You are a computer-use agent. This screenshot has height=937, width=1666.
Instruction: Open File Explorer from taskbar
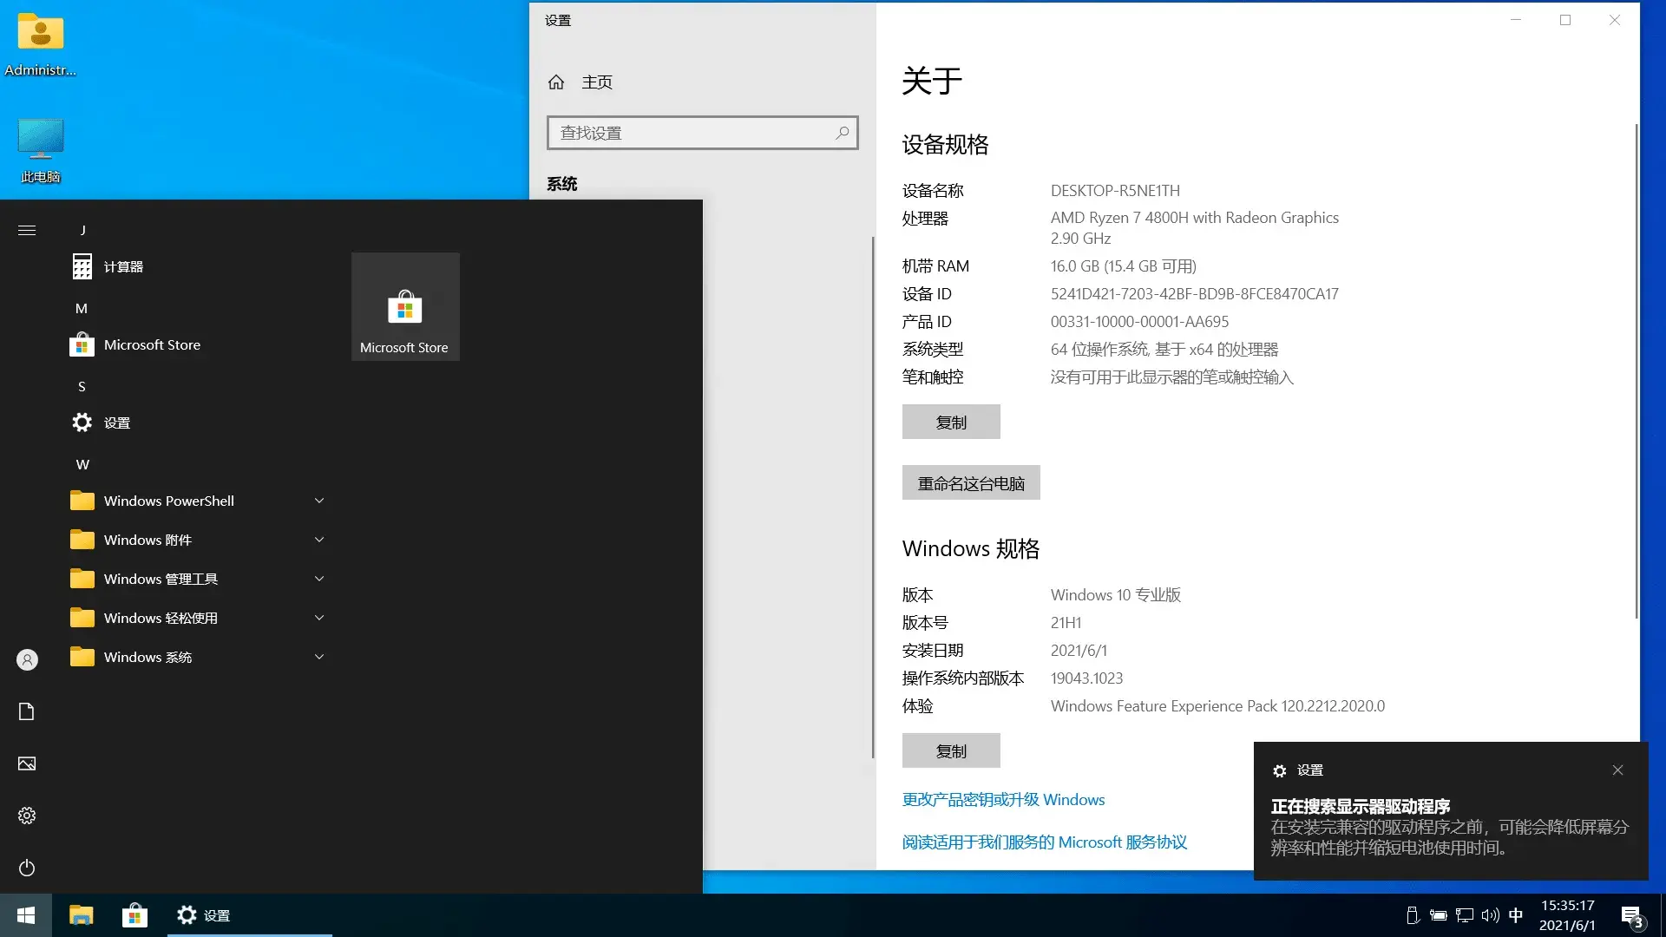click(x=82, y=915)
